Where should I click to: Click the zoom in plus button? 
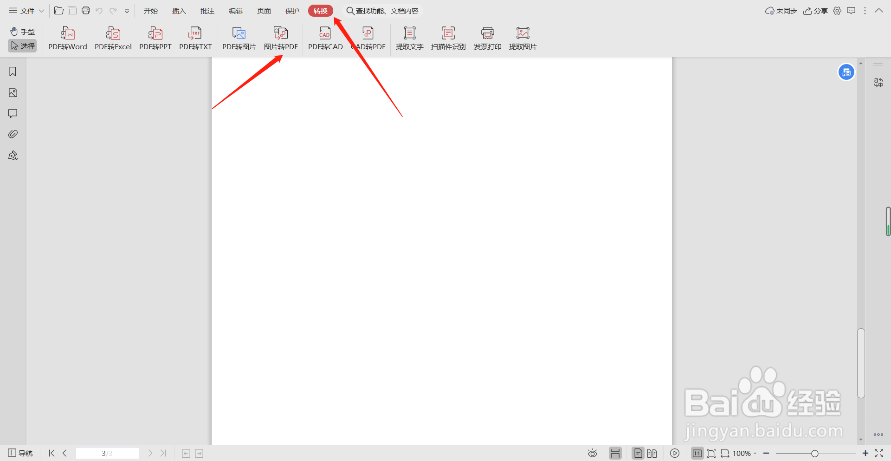pyautogui.click(x=865, y=453)
